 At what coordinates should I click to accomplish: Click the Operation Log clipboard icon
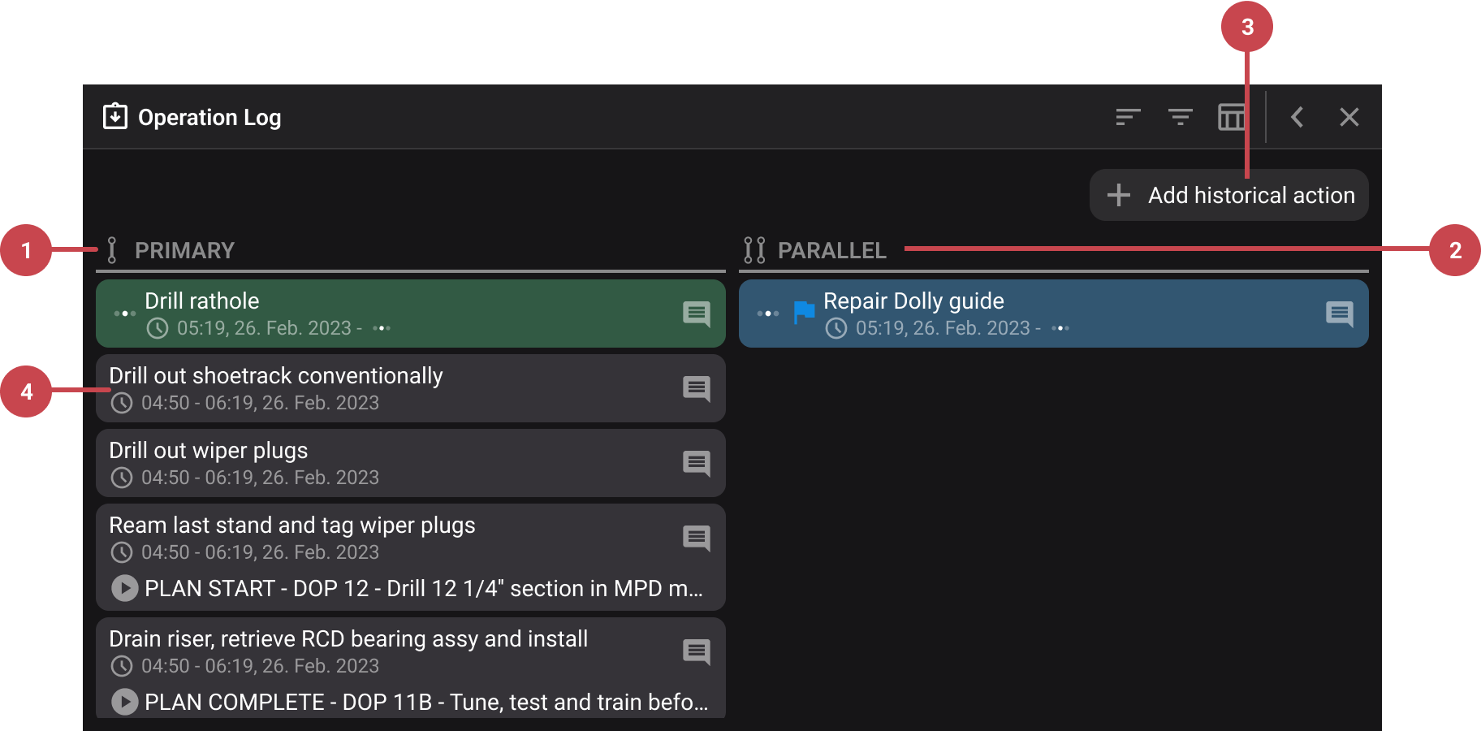pos(114,116)
